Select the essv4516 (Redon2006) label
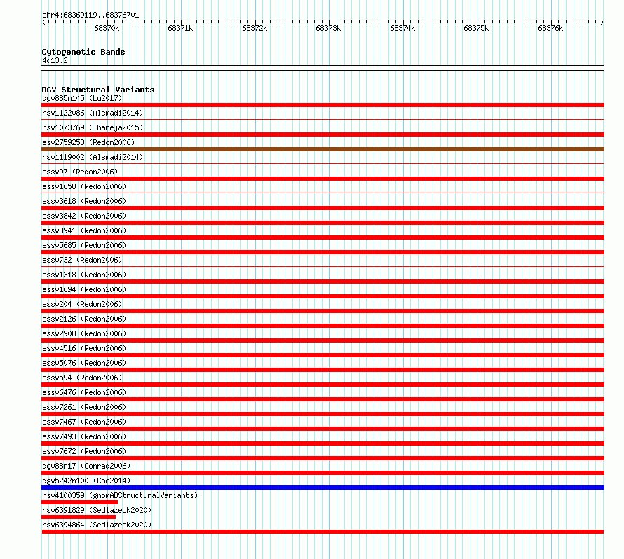The height and width of the screenshot is (559, 624). [x=84, y=348]
